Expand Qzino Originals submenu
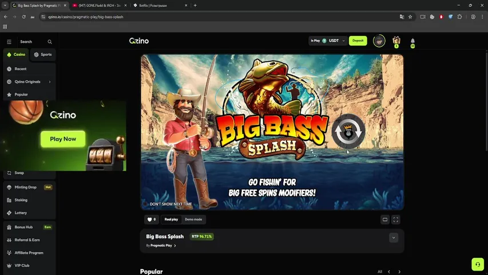Viewport: 488px width, 275px height. (x=50, y=82)
